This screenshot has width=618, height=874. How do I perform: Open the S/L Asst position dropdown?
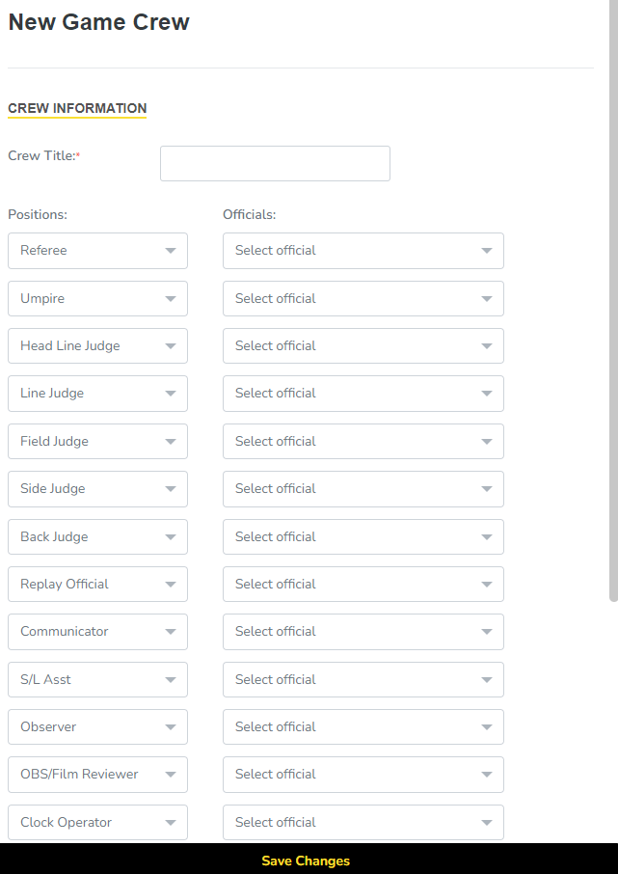97,680
